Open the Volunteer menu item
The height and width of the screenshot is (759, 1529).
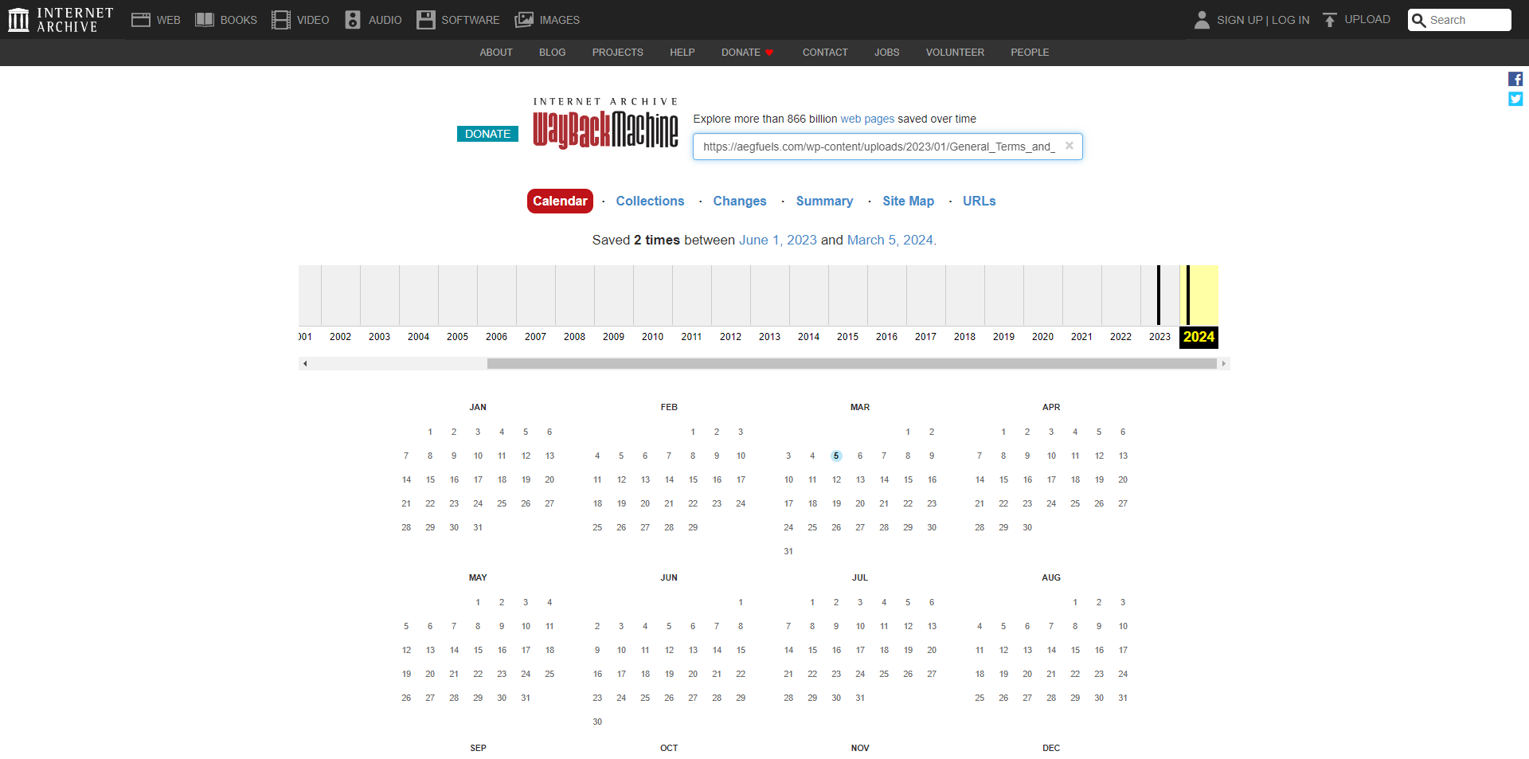click(x=955, y=53)
